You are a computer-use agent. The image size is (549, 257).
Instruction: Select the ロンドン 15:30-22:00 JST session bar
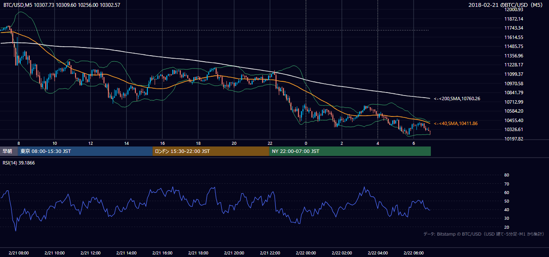tap(211, 151)
